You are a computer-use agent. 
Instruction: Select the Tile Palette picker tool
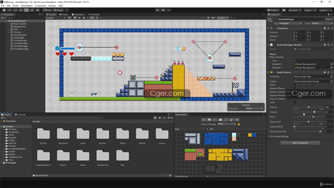point(226,120)
